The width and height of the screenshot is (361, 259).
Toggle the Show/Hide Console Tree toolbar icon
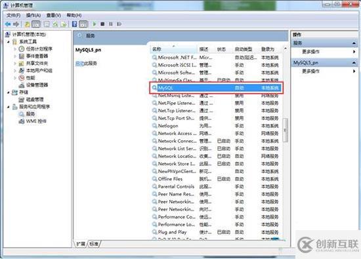(x=36, y=24)
